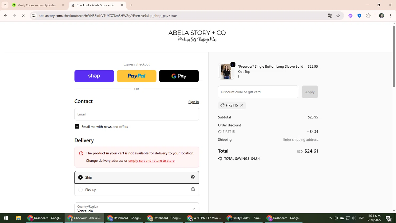This screenshot has width=396, height=223.
Task: Open the Bitwarden shield extension icon
Action: pos(359,16)
